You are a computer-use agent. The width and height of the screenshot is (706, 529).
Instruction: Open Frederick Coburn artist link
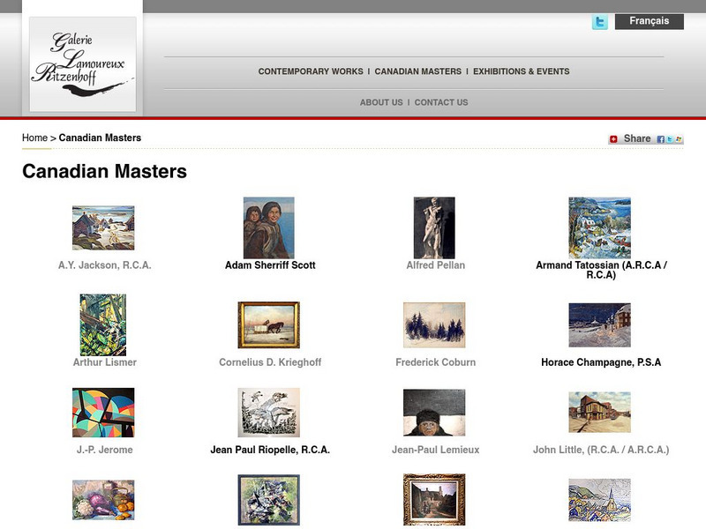pos(435,362)
